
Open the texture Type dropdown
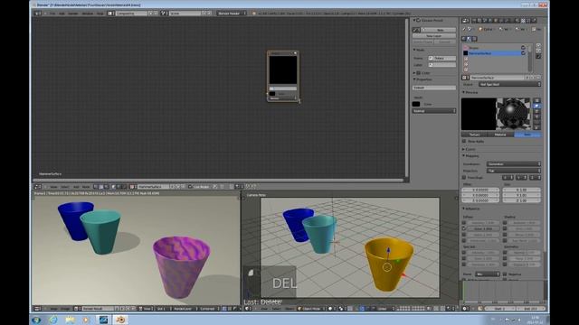(x=509, y=84)
